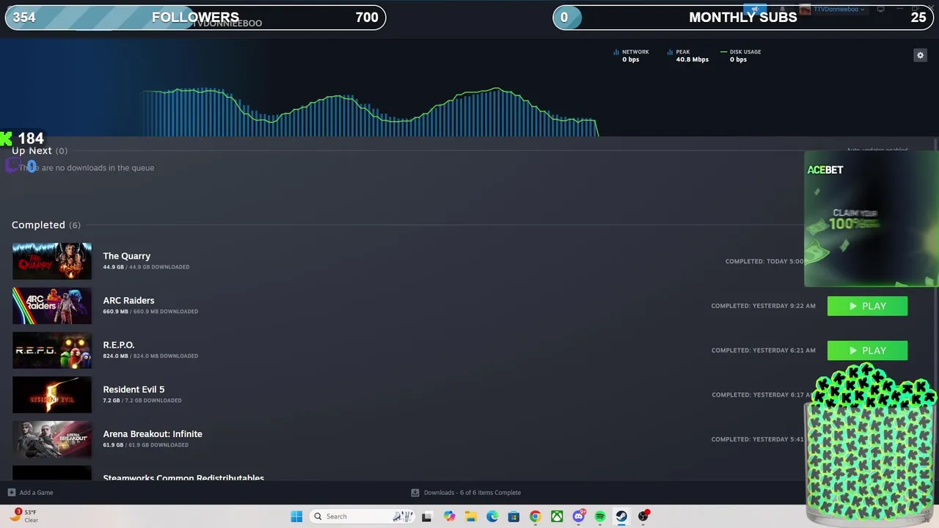Screen dimensions: 939x528
Task: Click Downloads - 6 of 6 Items Complete
Action: (472, 493)
